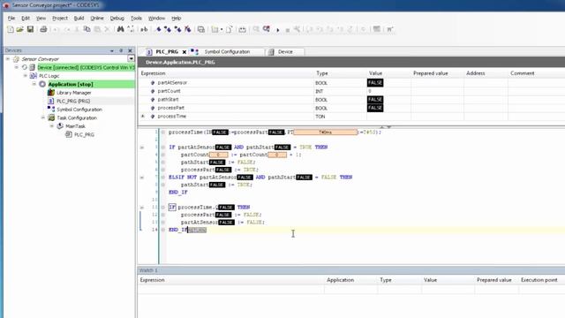Click the Redo toolbar icon
565x318 pixels.
coord(67,29)
